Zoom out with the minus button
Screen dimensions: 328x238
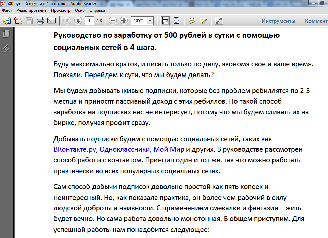tap(113, 21)
